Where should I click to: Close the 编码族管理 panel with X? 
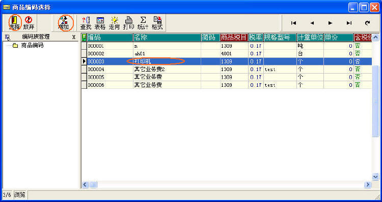74,37
